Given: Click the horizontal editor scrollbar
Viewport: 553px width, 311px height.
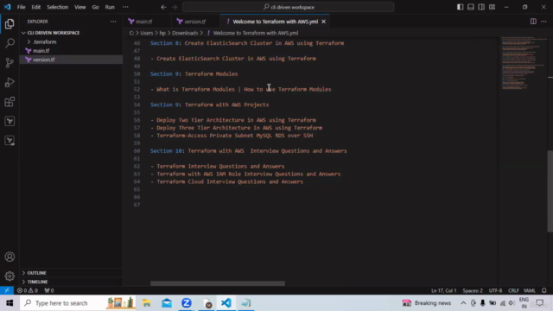Looking at the screenshot, I should coord(218,283).
